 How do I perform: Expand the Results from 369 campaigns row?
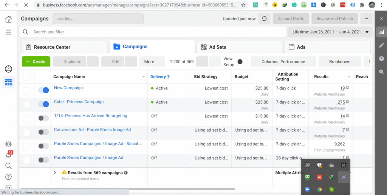[x=55, y=173]
